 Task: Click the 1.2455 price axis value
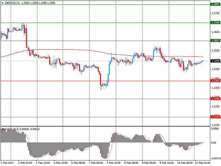(215, 69)
